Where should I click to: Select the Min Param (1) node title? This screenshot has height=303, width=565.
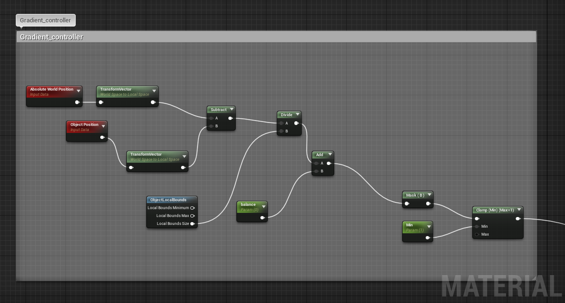(x=409, y=225)
